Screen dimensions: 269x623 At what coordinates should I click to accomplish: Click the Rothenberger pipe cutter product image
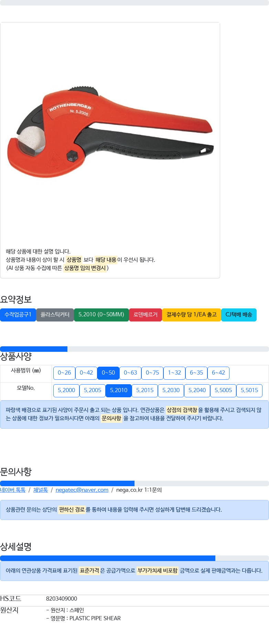(x=110, y=133)
